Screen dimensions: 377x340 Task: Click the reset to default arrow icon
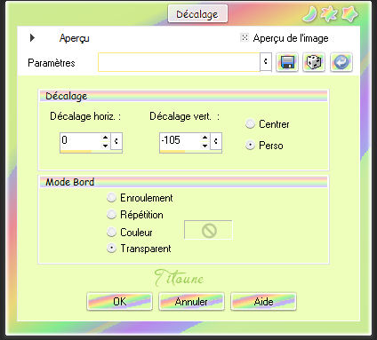coord(341,62)
